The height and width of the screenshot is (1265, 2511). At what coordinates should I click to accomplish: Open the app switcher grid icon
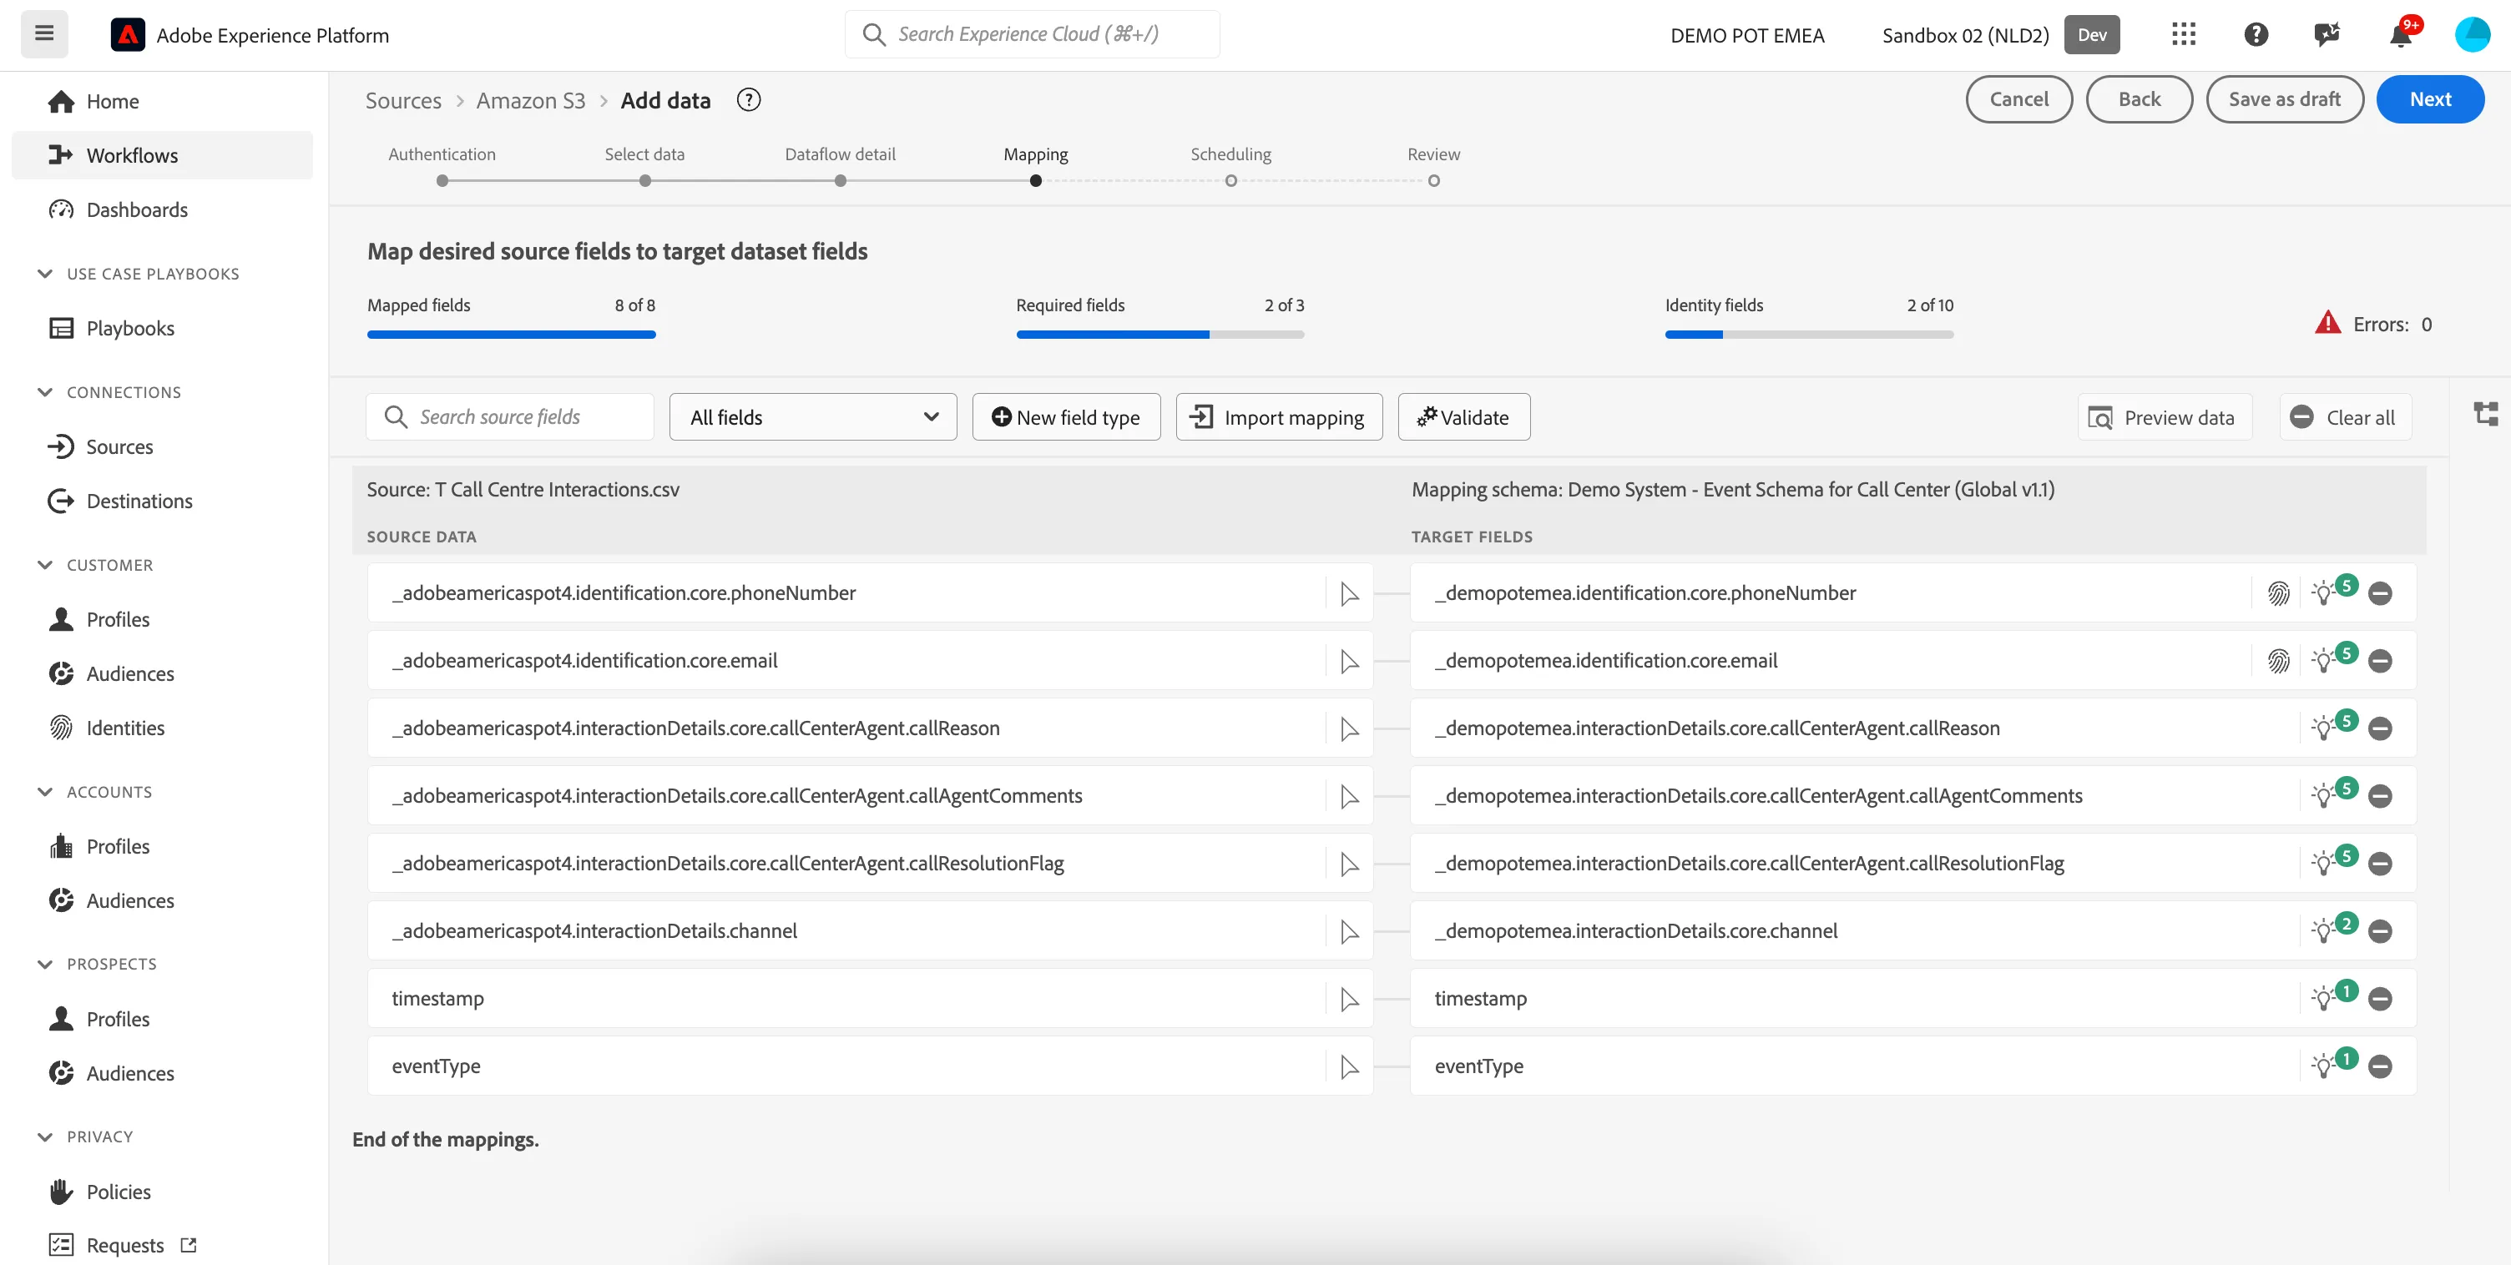(x=2184, y=35)
